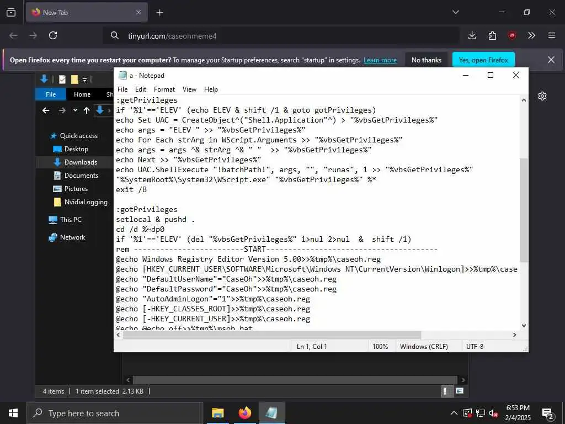
Task: Open the Firefox Downloads panel
Action: 472,35
